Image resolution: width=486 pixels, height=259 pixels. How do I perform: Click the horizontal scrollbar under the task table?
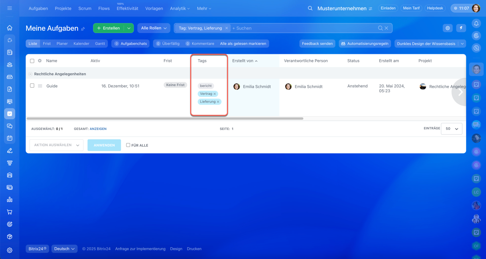point(165,118)
